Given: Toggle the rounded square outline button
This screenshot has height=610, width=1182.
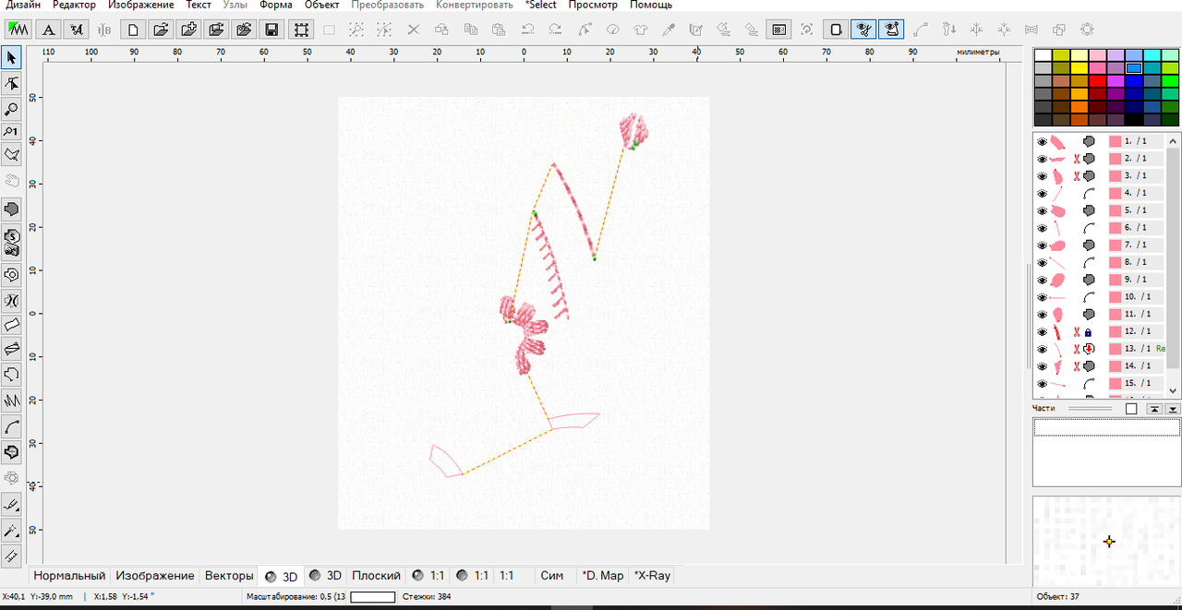Looking at the screenshot, I should click(x=836, y=30).
